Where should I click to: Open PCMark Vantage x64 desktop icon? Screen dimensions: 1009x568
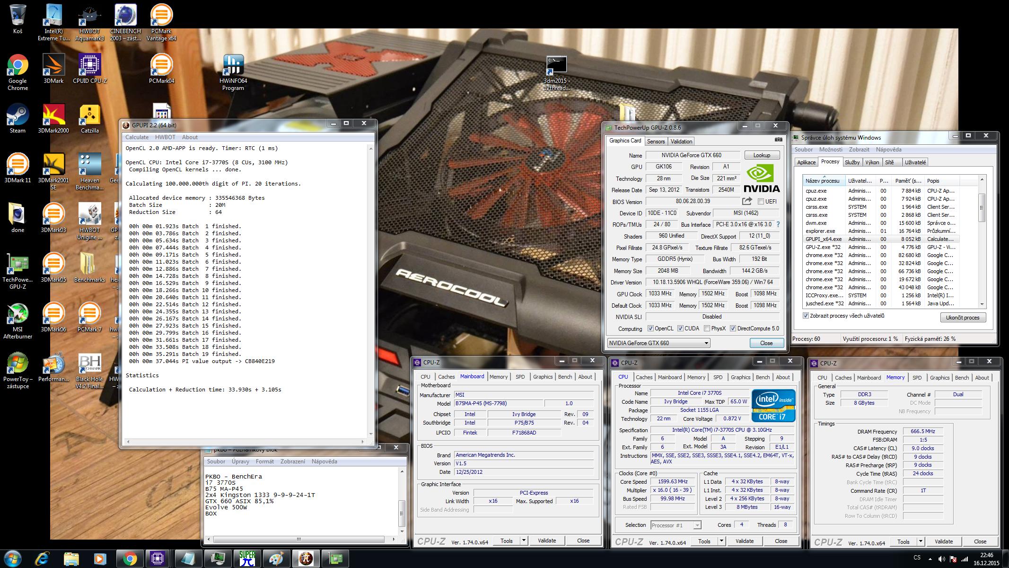click(161, 22)
